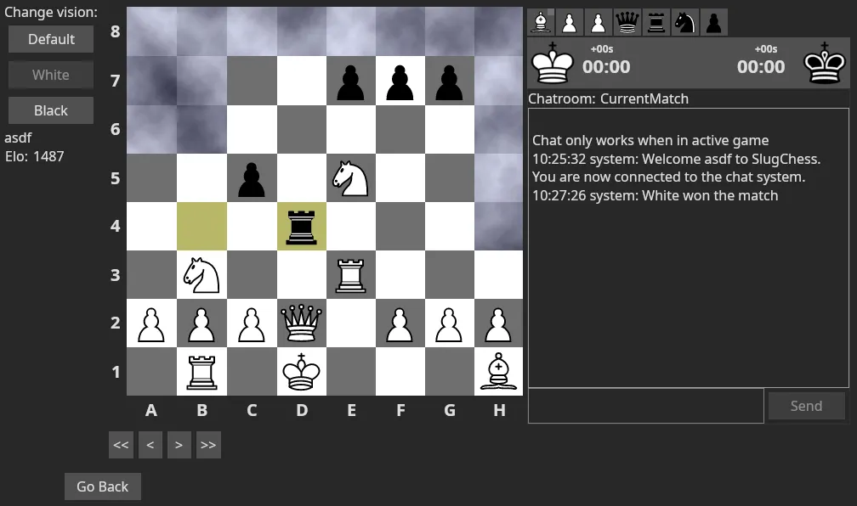
Task: Click the white pawn on C2
Action: coord(252,325)
